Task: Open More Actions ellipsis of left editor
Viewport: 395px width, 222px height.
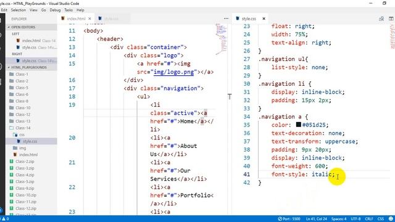Action: tap(226, 18)
